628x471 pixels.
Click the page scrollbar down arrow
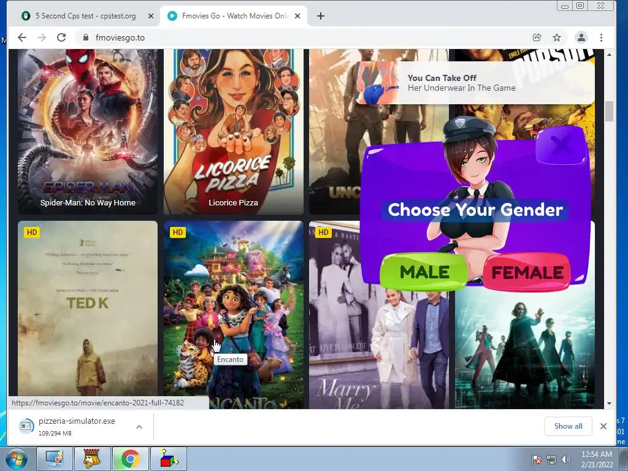609,404
